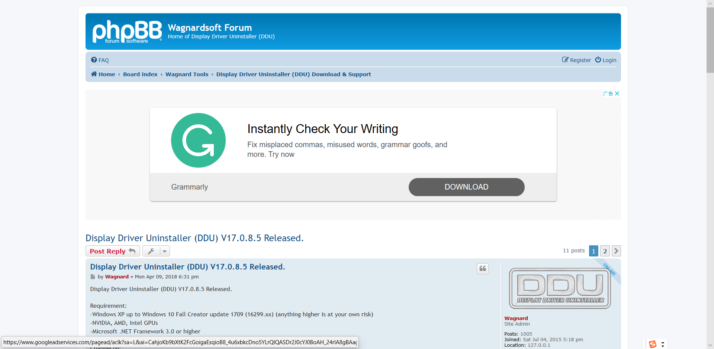Click the Sogou input method icon
Image resolution: width=714 pixels, height=349 pixels.
[x=653, y=344]
